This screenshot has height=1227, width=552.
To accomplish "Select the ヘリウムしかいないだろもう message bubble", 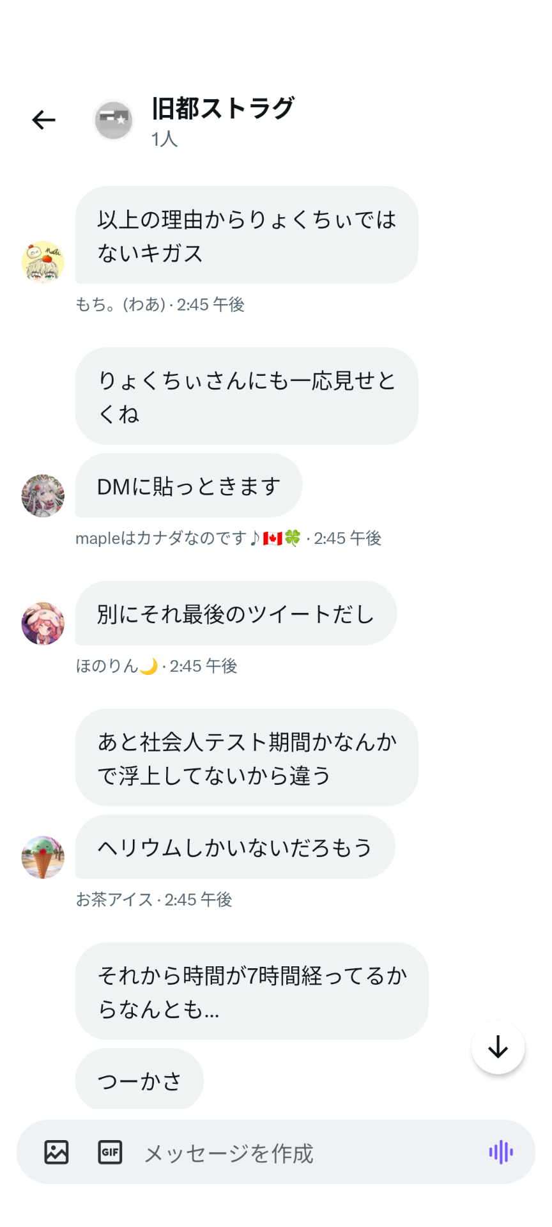I will coord(235,847).
